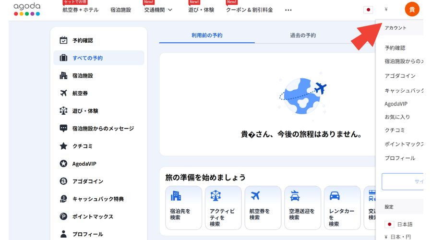This screenshot has width=432, height=240.
Task: Open the 航空券＋ホテル menu item
Action: point(81,10)
